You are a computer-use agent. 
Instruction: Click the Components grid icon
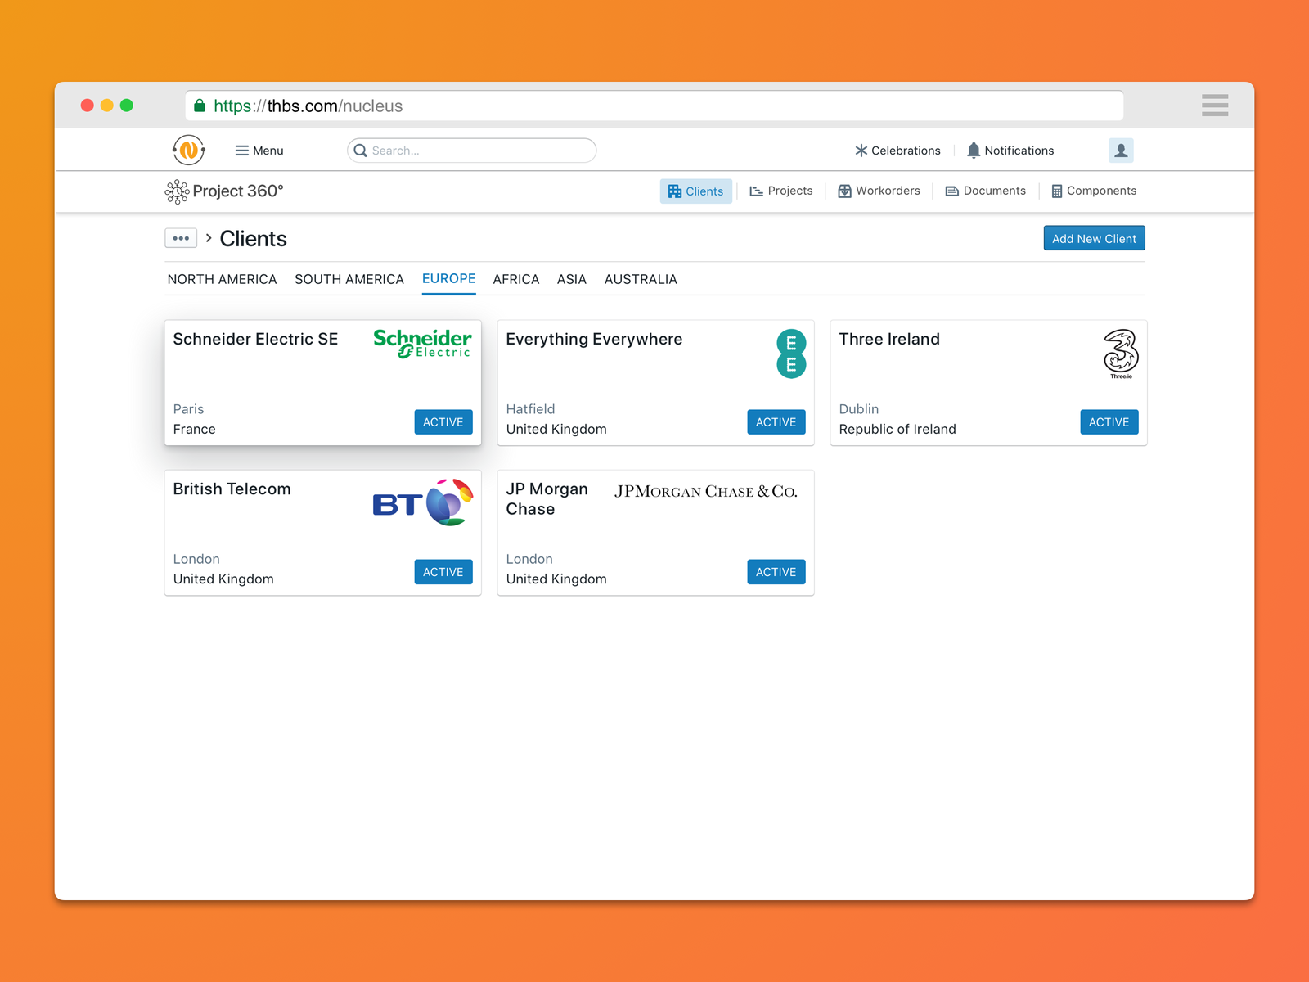coord(1057,191)
